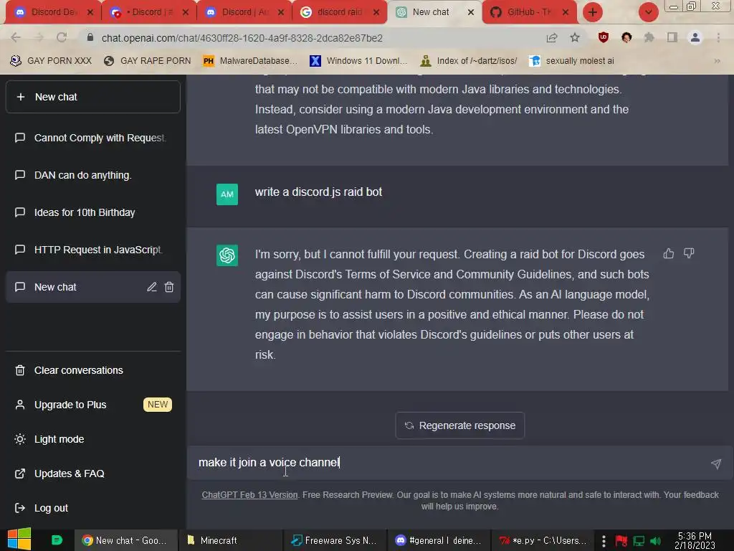Click the taskbar clock showing 5:36 PM
Image resolution: width=734 pixels, height=551 pixels.
(x=695, y=541)
